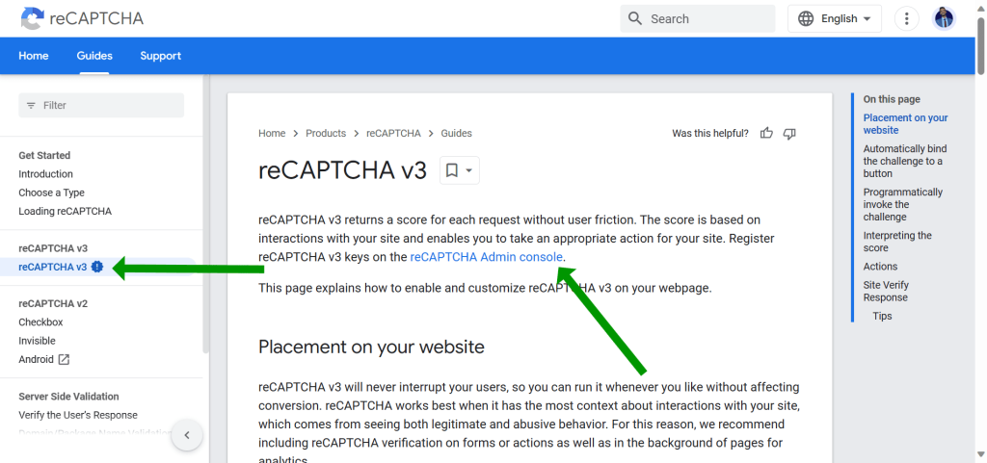The image size is (987, 463).
Task: Open the English language dropdown
Action: 835,18
